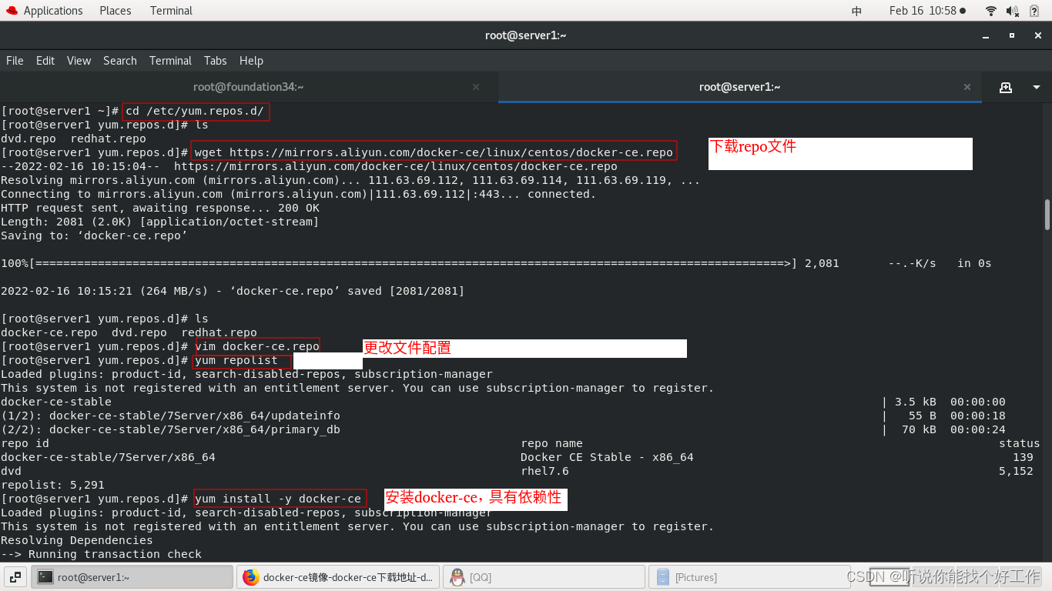Open the [QQ] taskbar entry
Viewport: 1052px width, 591px height.
point(544,577)
